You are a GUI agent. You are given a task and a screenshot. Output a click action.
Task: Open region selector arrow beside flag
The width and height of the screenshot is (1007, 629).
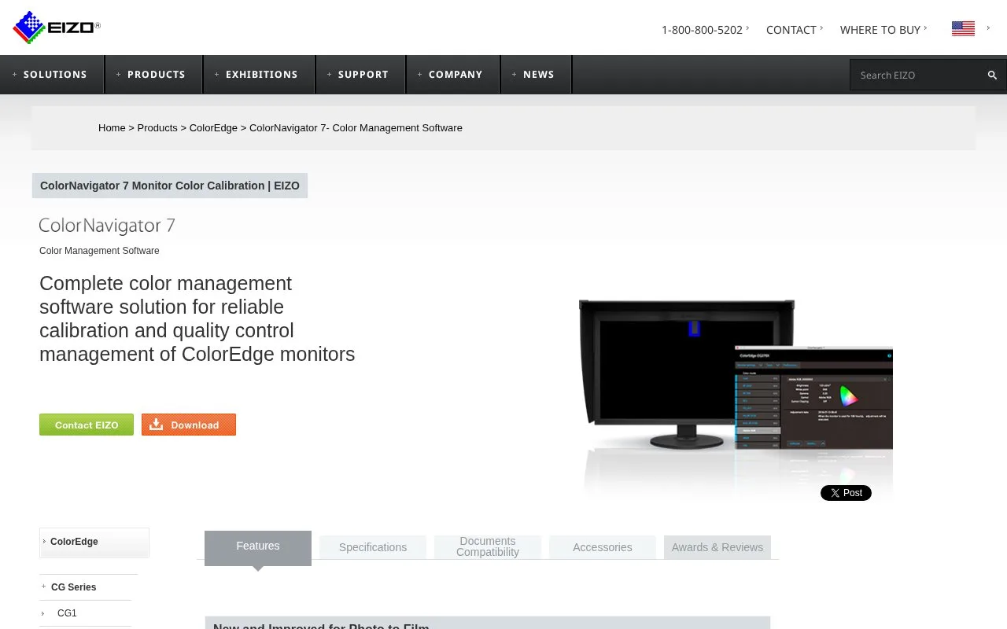pos(988,28)
